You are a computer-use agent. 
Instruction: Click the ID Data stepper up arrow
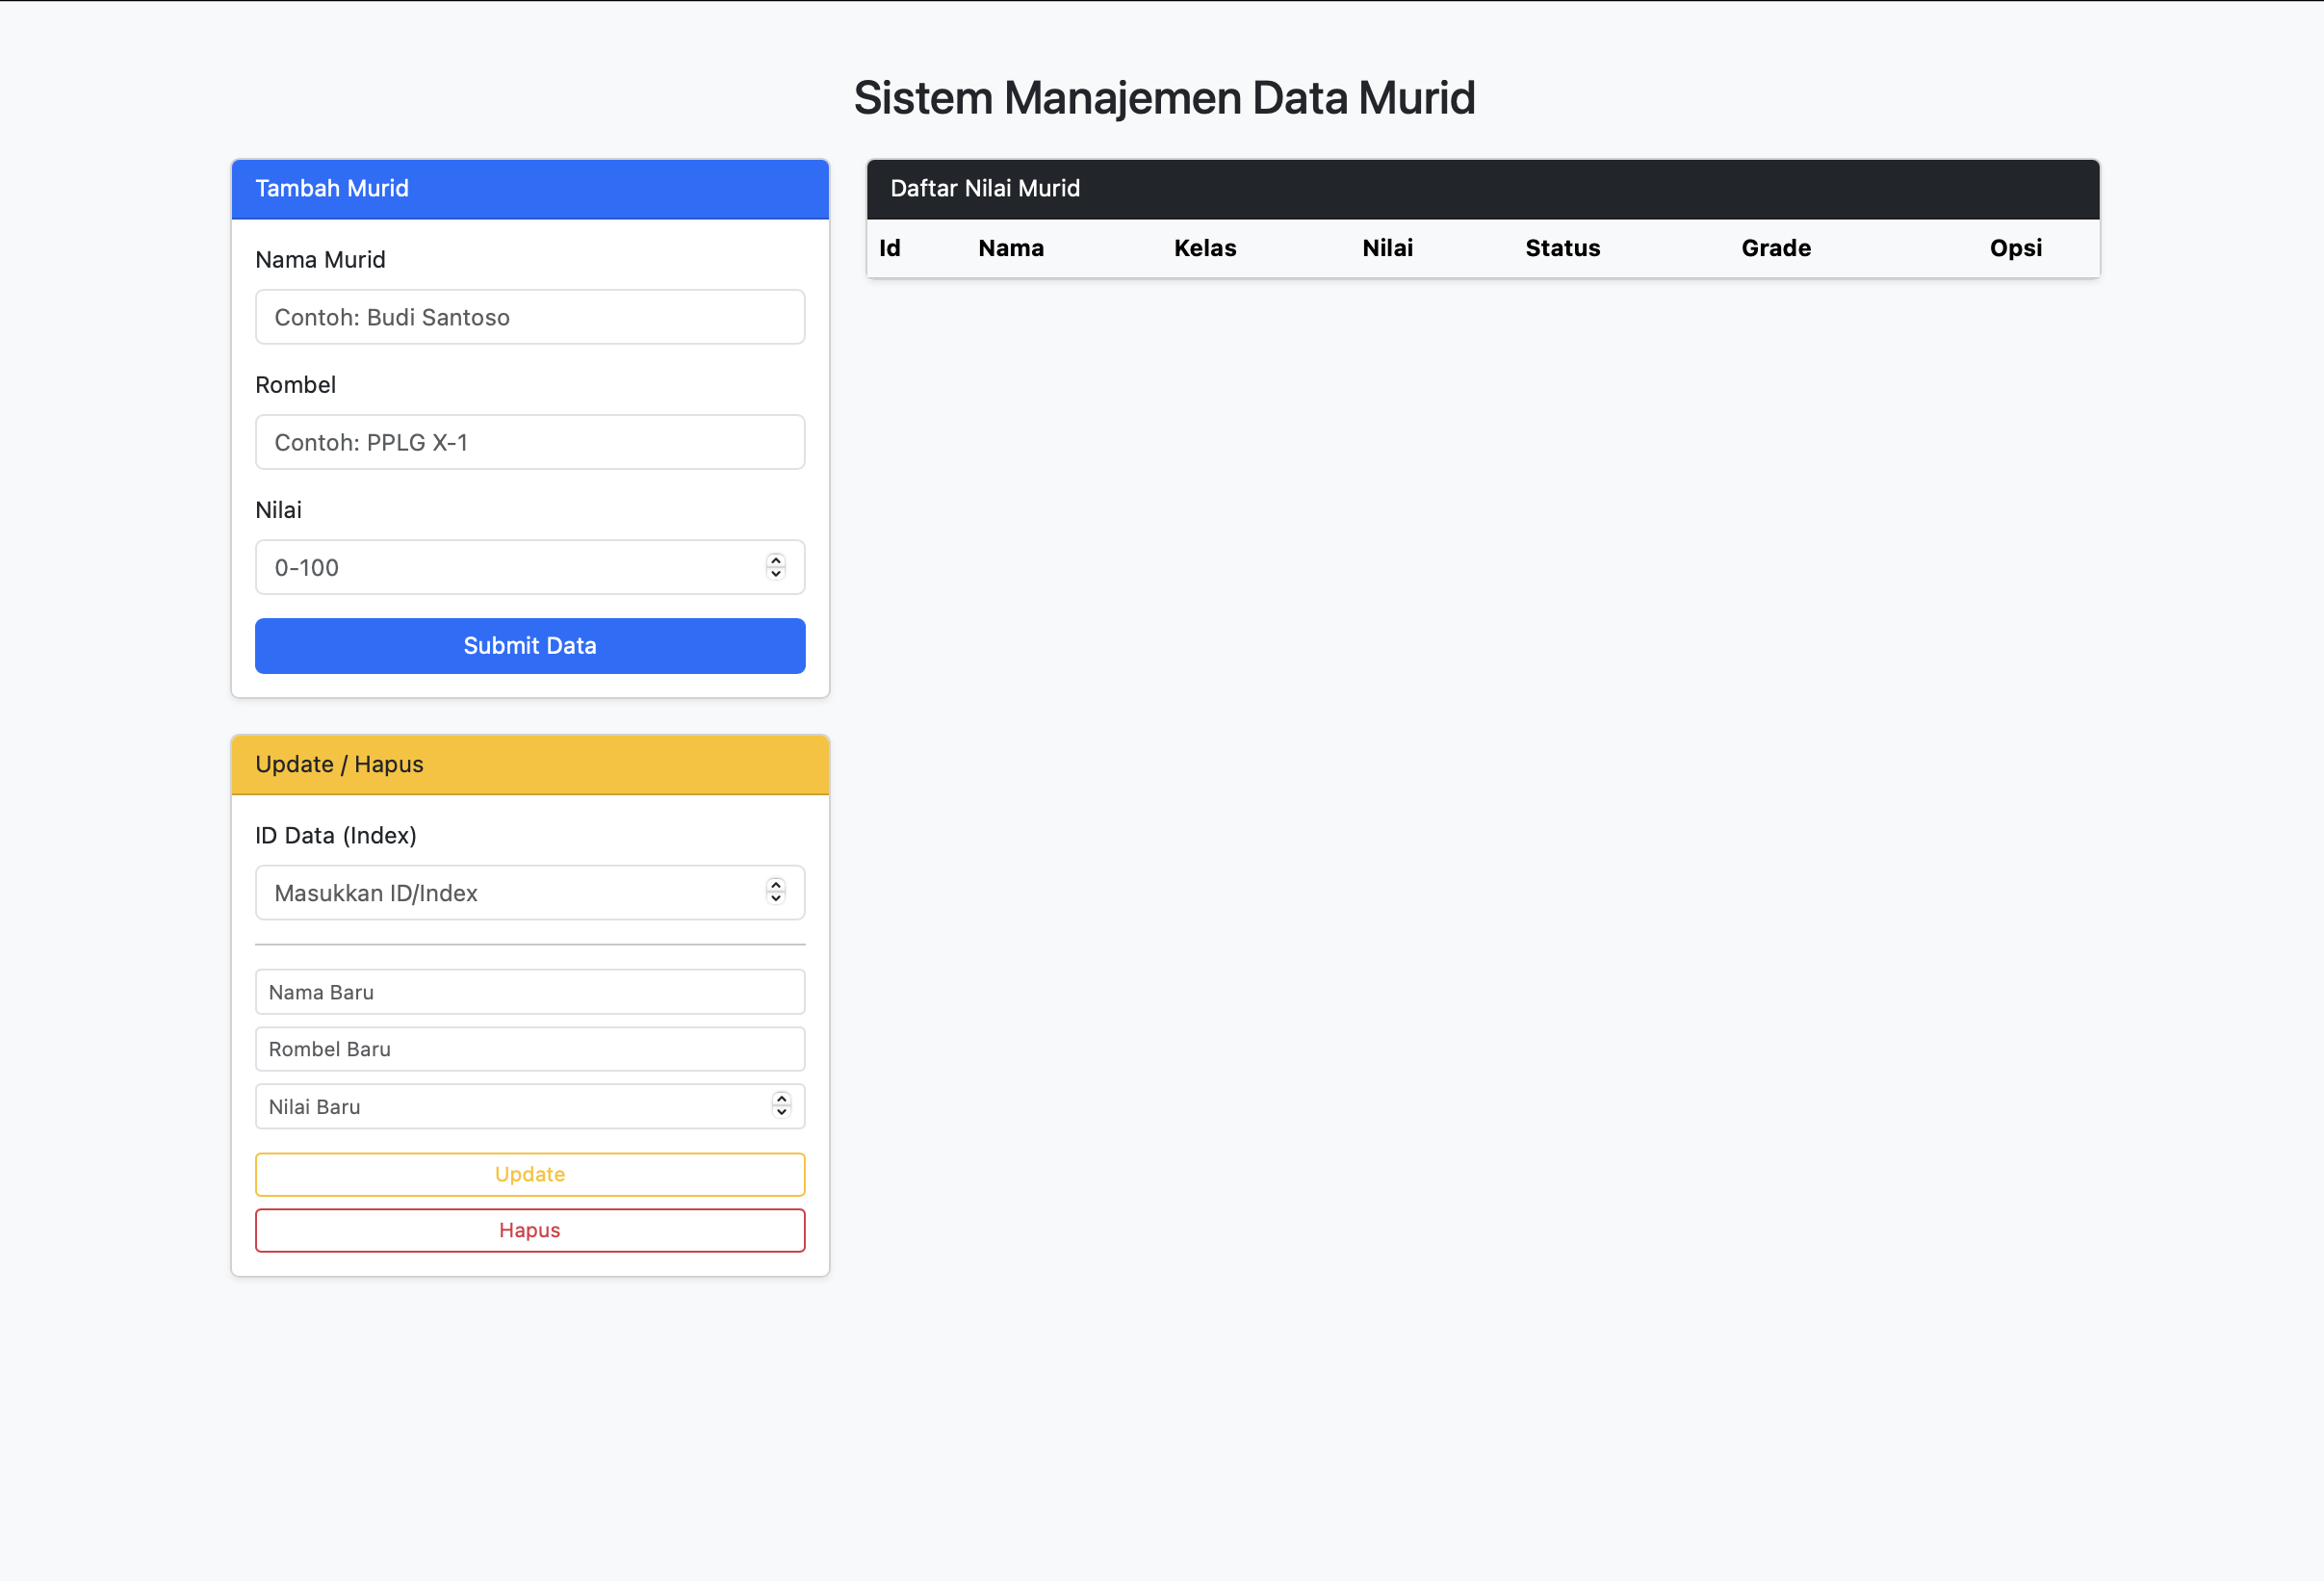tap(776, 887)
